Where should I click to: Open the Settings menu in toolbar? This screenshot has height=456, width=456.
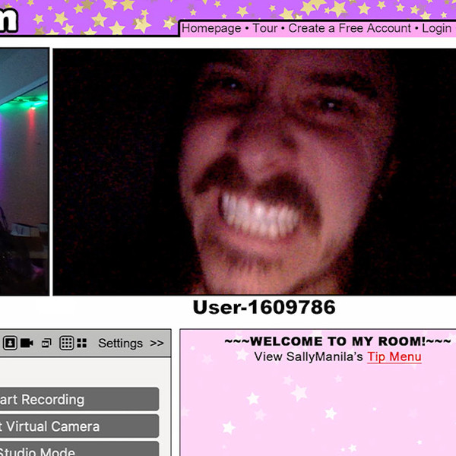click(120, 344)
